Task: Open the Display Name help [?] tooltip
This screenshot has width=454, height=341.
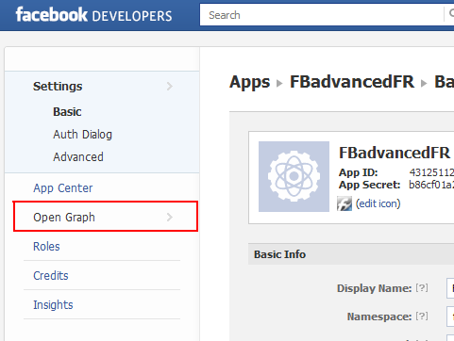Action: pos(422,288)
